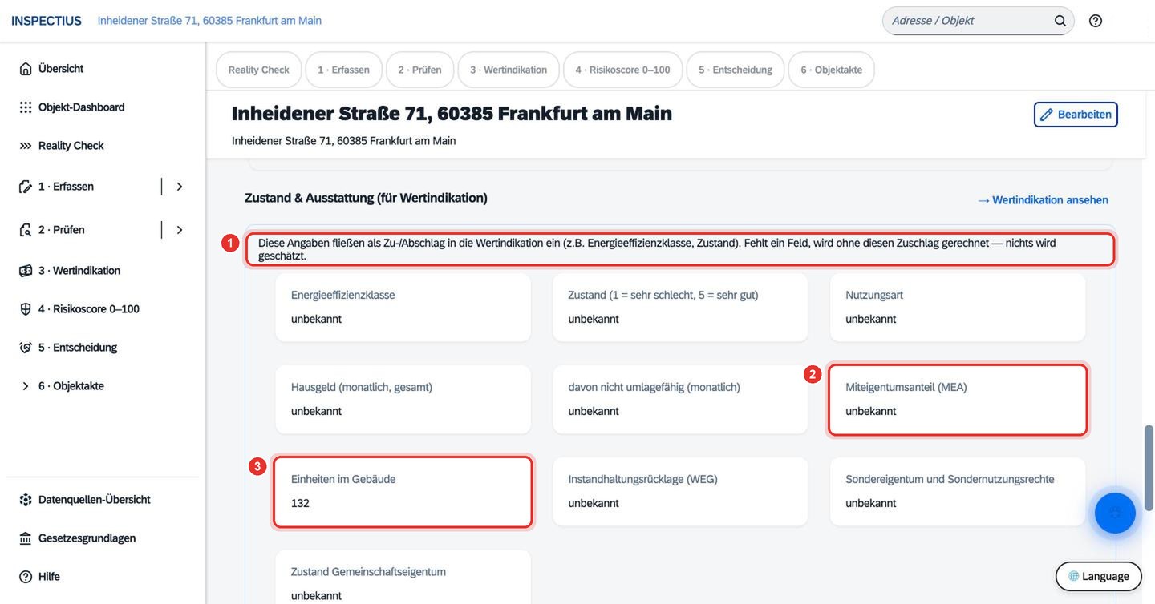Select the 3 · Wertindikation tab
Screen dimensions: 1155x604
coord(509,70)
